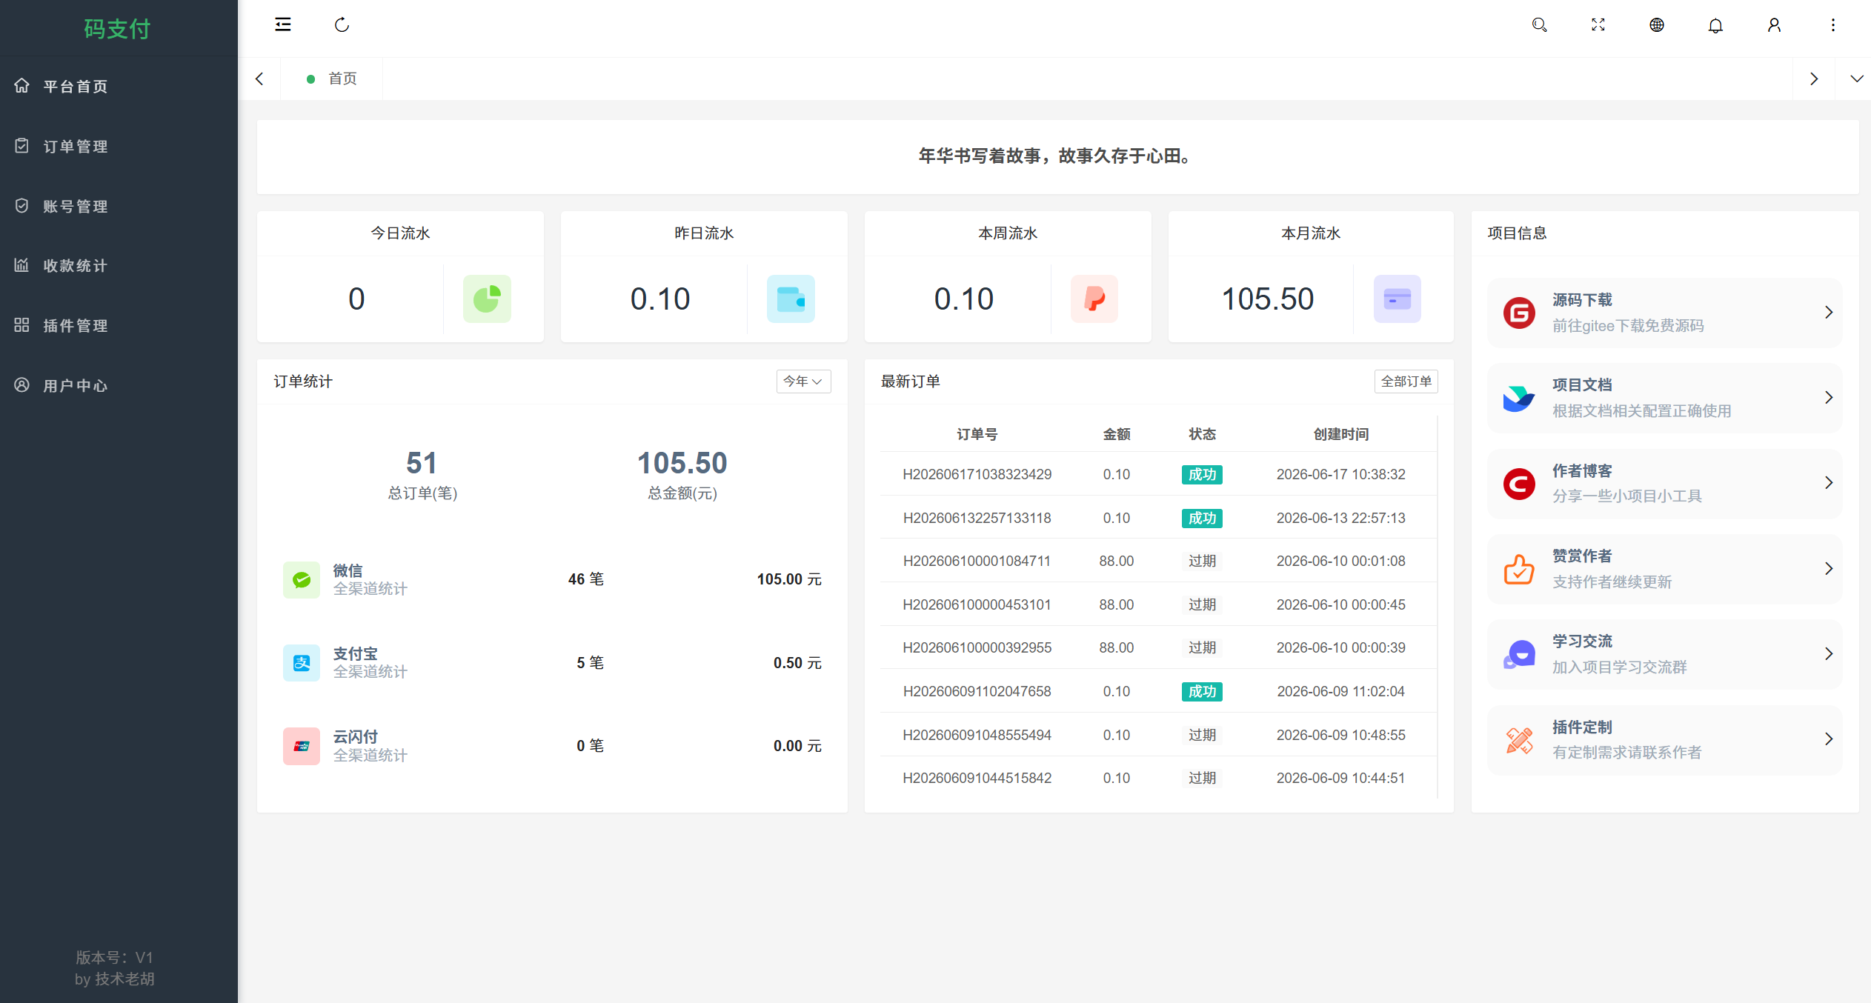
Task: Expand the tab list down arrow
Action: pos(1856,79)
